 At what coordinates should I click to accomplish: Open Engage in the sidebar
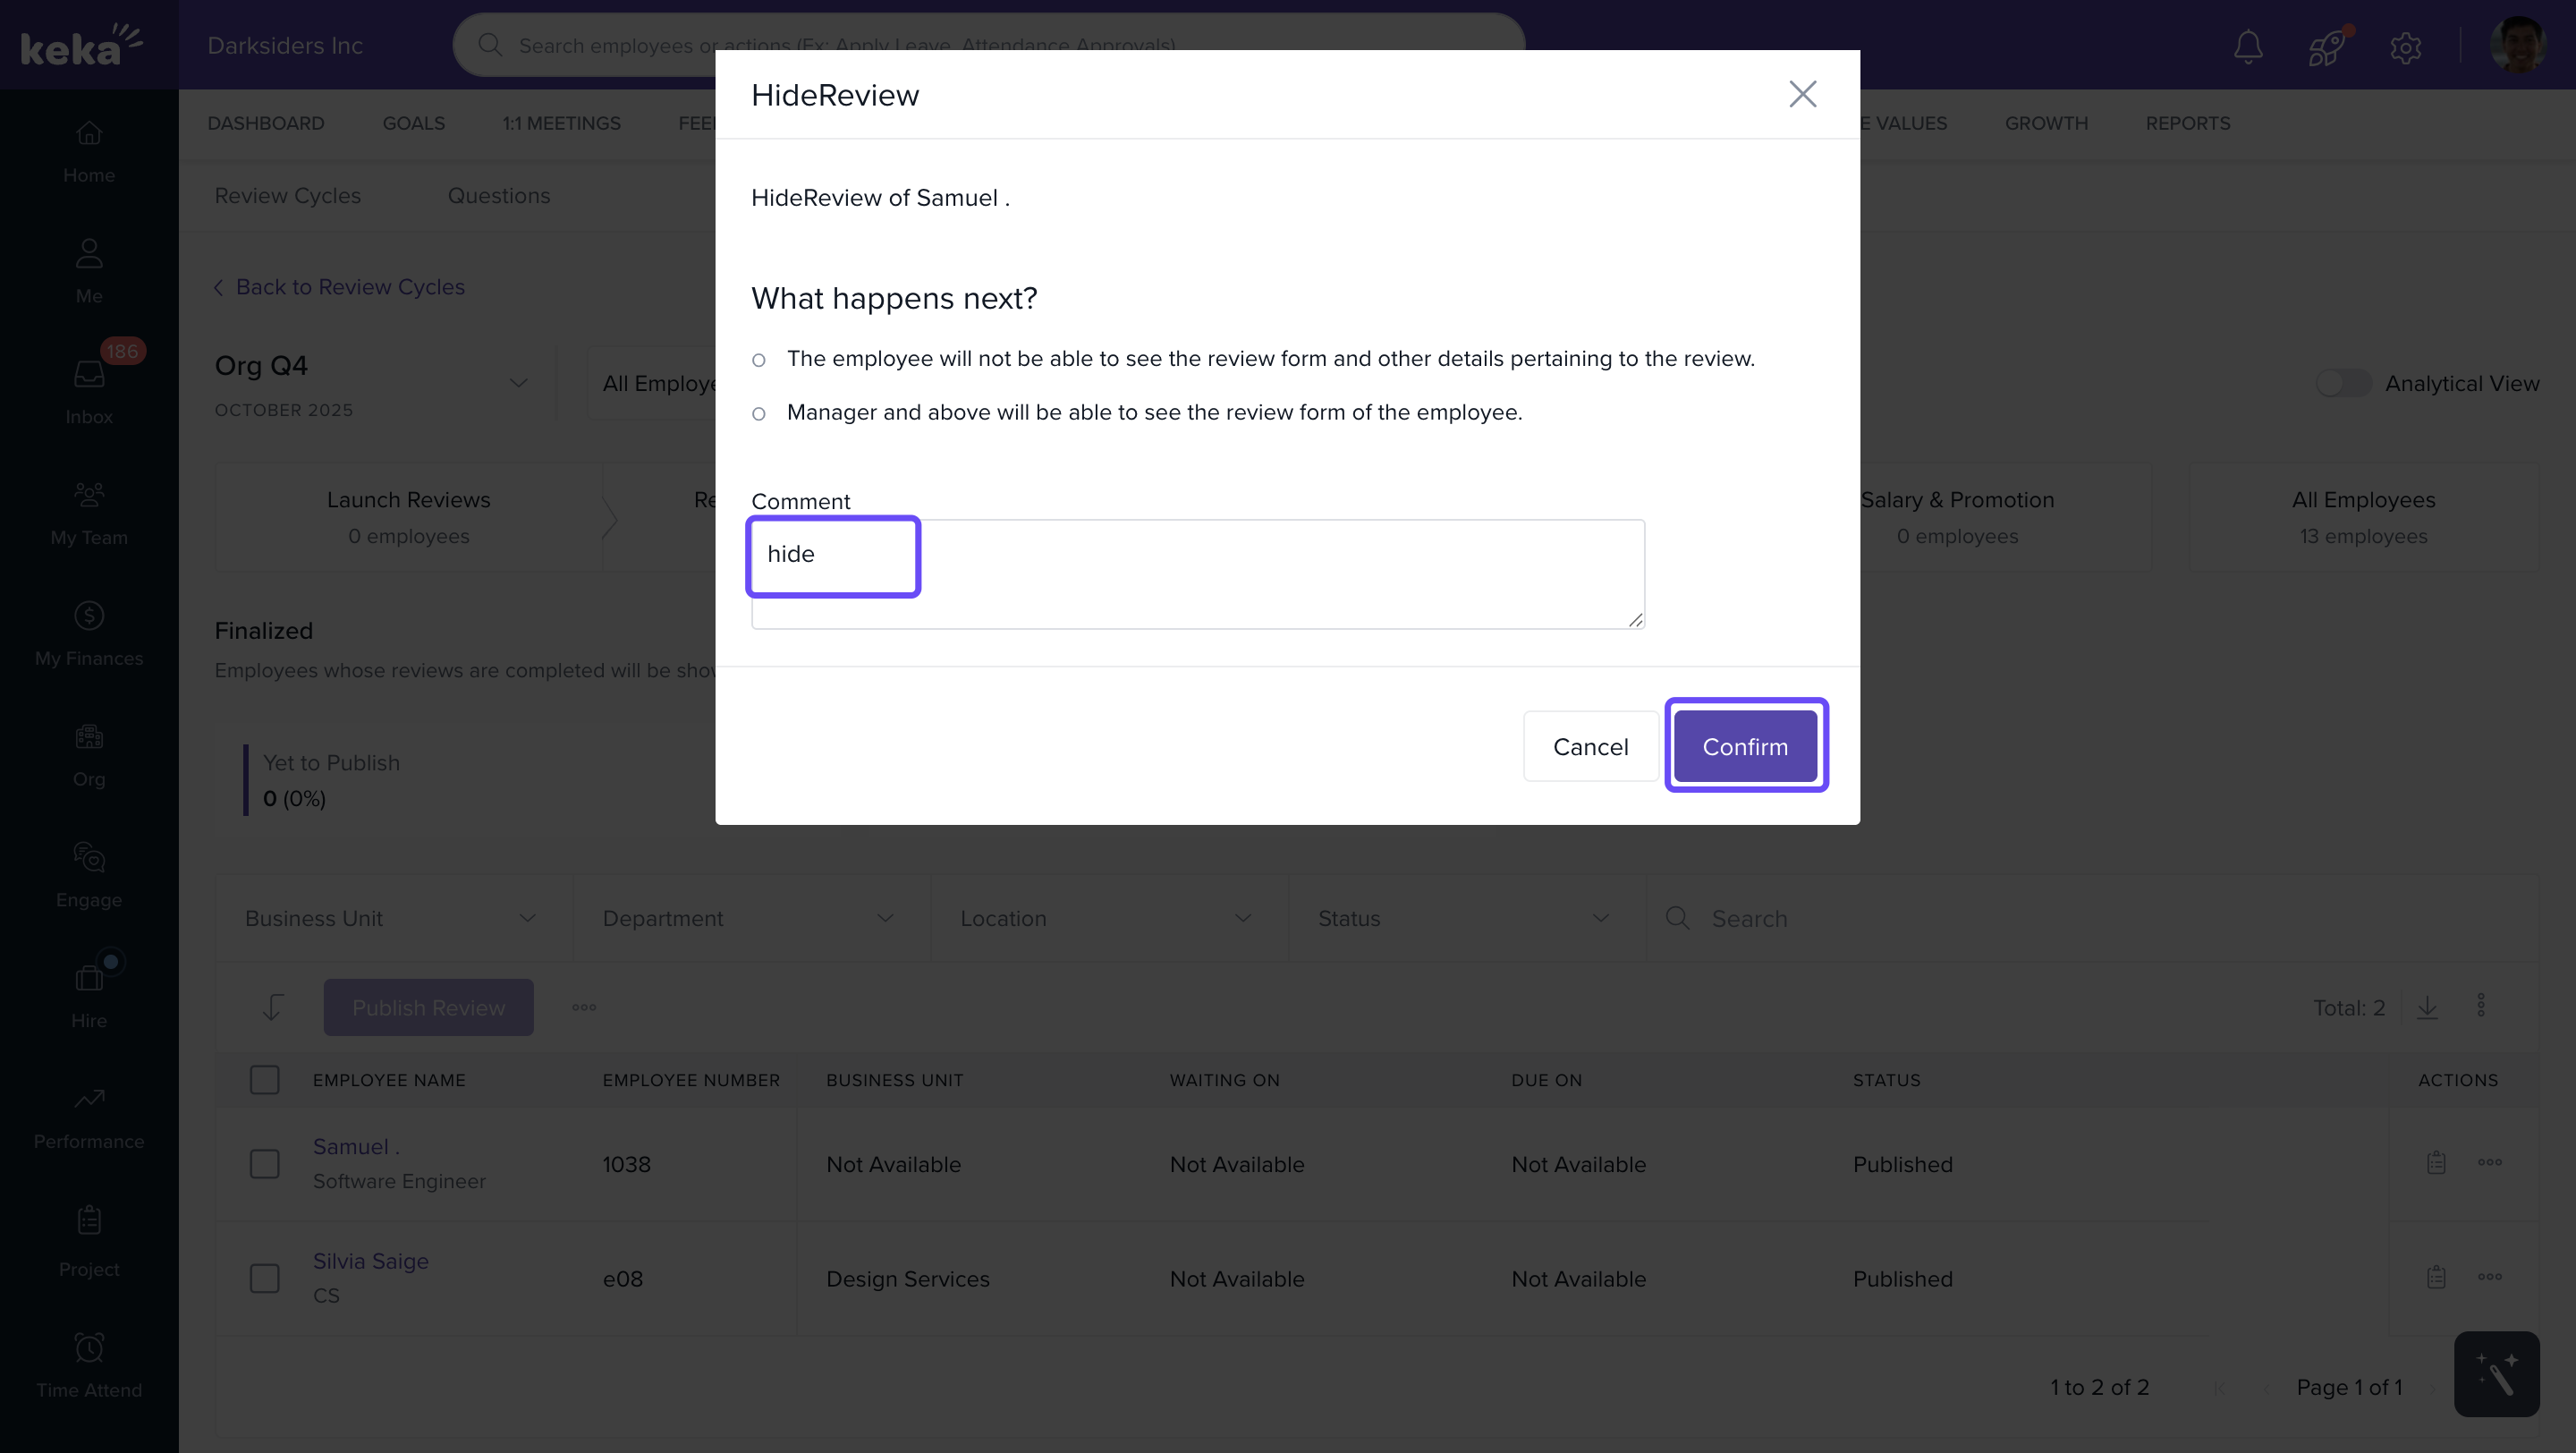click(89, 873)
